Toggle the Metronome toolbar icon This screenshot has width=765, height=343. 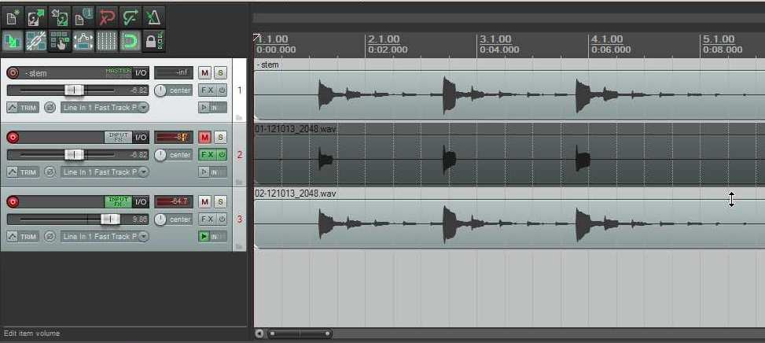153,17
